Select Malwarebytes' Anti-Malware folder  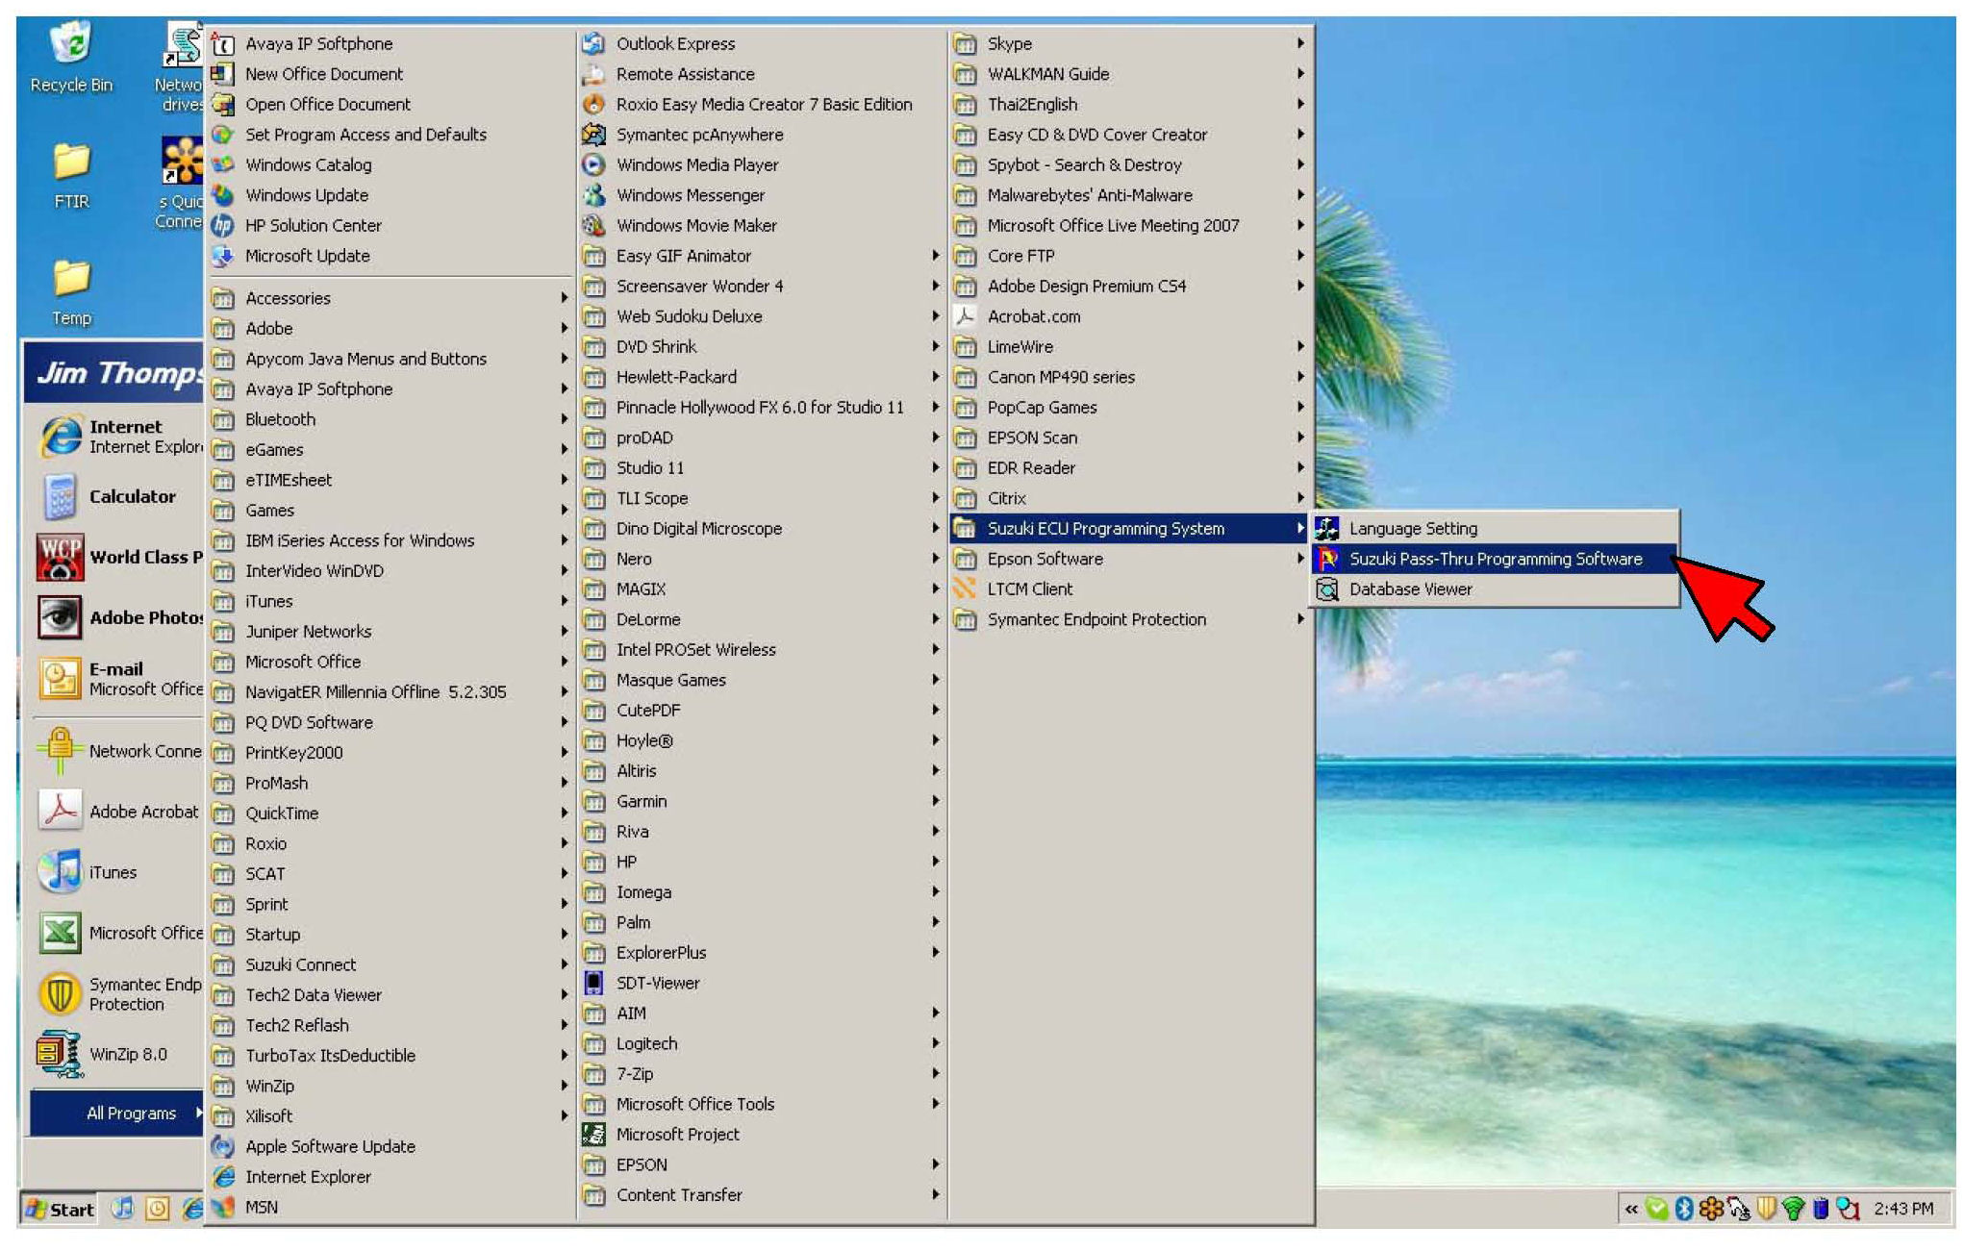pos(1129,195)
